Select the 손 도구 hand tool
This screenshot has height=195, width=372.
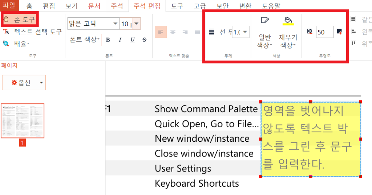(20, 20)
